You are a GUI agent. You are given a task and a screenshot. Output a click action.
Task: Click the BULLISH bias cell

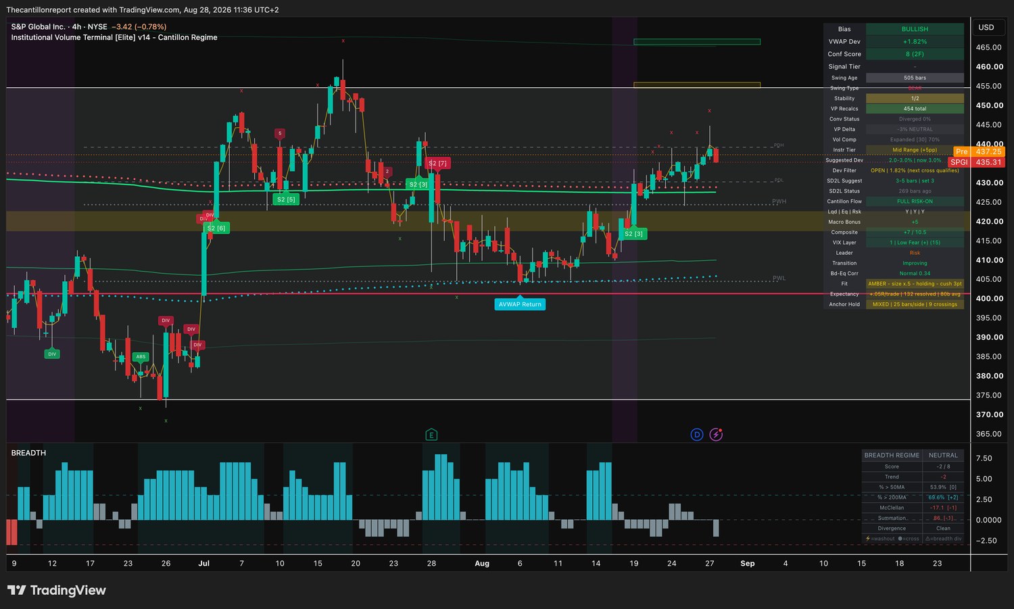click(915, 29)
